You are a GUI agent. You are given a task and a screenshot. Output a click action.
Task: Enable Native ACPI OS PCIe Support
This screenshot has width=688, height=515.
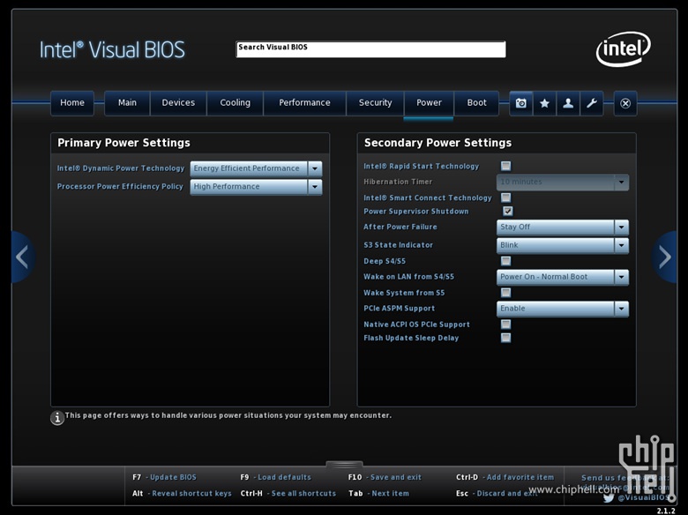pos(506,325)
